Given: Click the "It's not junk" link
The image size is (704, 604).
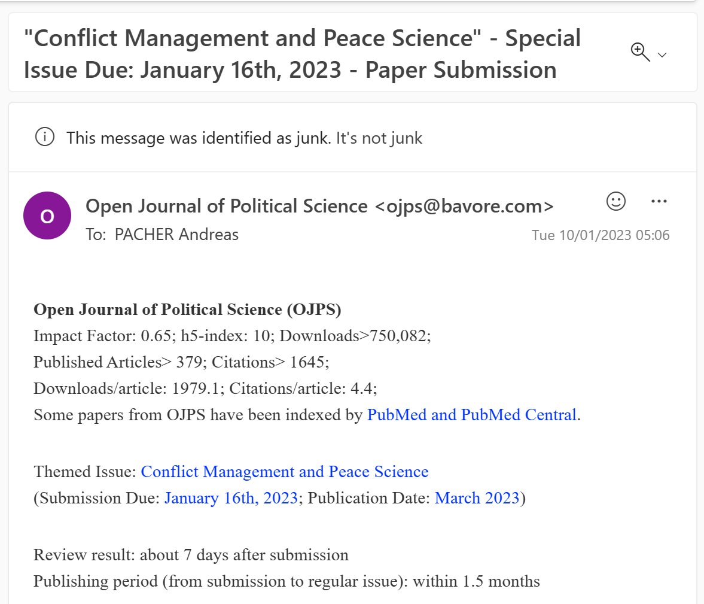Looking at the screenshot, I should tap(379, 138).
